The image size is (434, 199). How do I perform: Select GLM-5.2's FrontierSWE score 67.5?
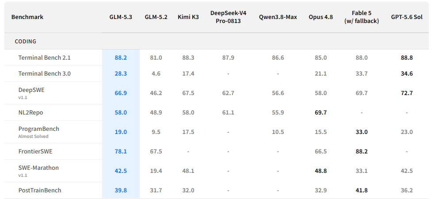(x=156, y=151)
